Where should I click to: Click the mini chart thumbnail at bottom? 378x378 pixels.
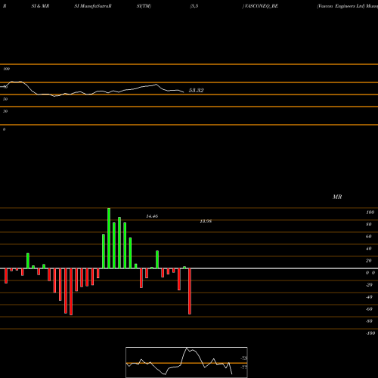pyautogui.click(x=187, y=362)
